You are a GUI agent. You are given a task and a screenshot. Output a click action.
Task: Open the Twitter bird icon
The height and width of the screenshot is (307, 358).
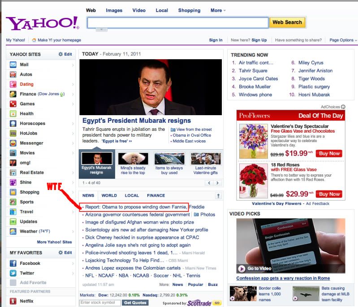point(13,273)
